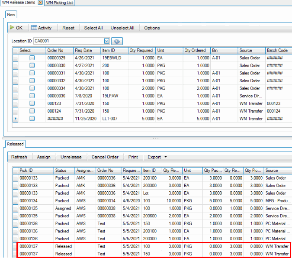The height and width of the screenshot is (258, 292).
Task: Click the current-row arrow indicator in New grid
Action: click(16, 118)
